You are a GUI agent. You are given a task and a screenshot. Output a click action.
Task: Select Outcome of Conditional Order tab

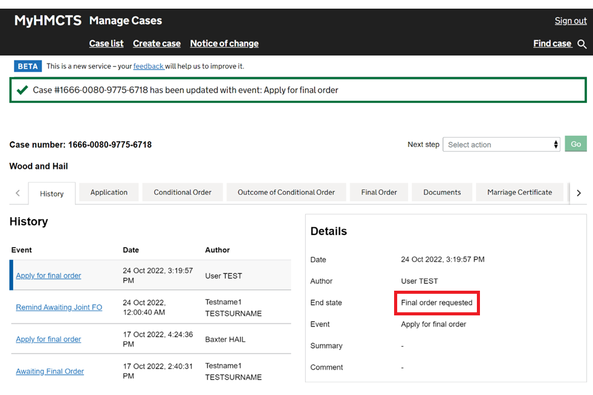tap(286, 193)
